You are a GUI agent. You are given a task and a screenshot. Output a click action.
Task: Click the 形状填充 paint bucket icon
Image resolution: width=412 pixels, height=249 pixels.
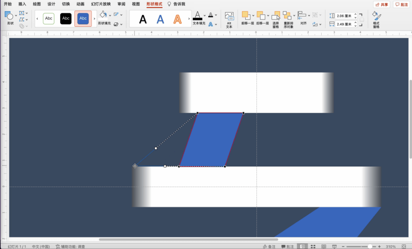pyautogui.click(x=103, y=15)
